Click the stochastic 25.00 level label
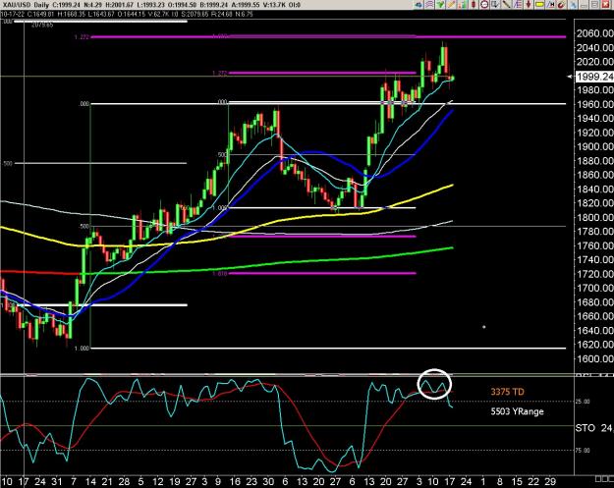 pyautogui.click(x=583, y=402)
